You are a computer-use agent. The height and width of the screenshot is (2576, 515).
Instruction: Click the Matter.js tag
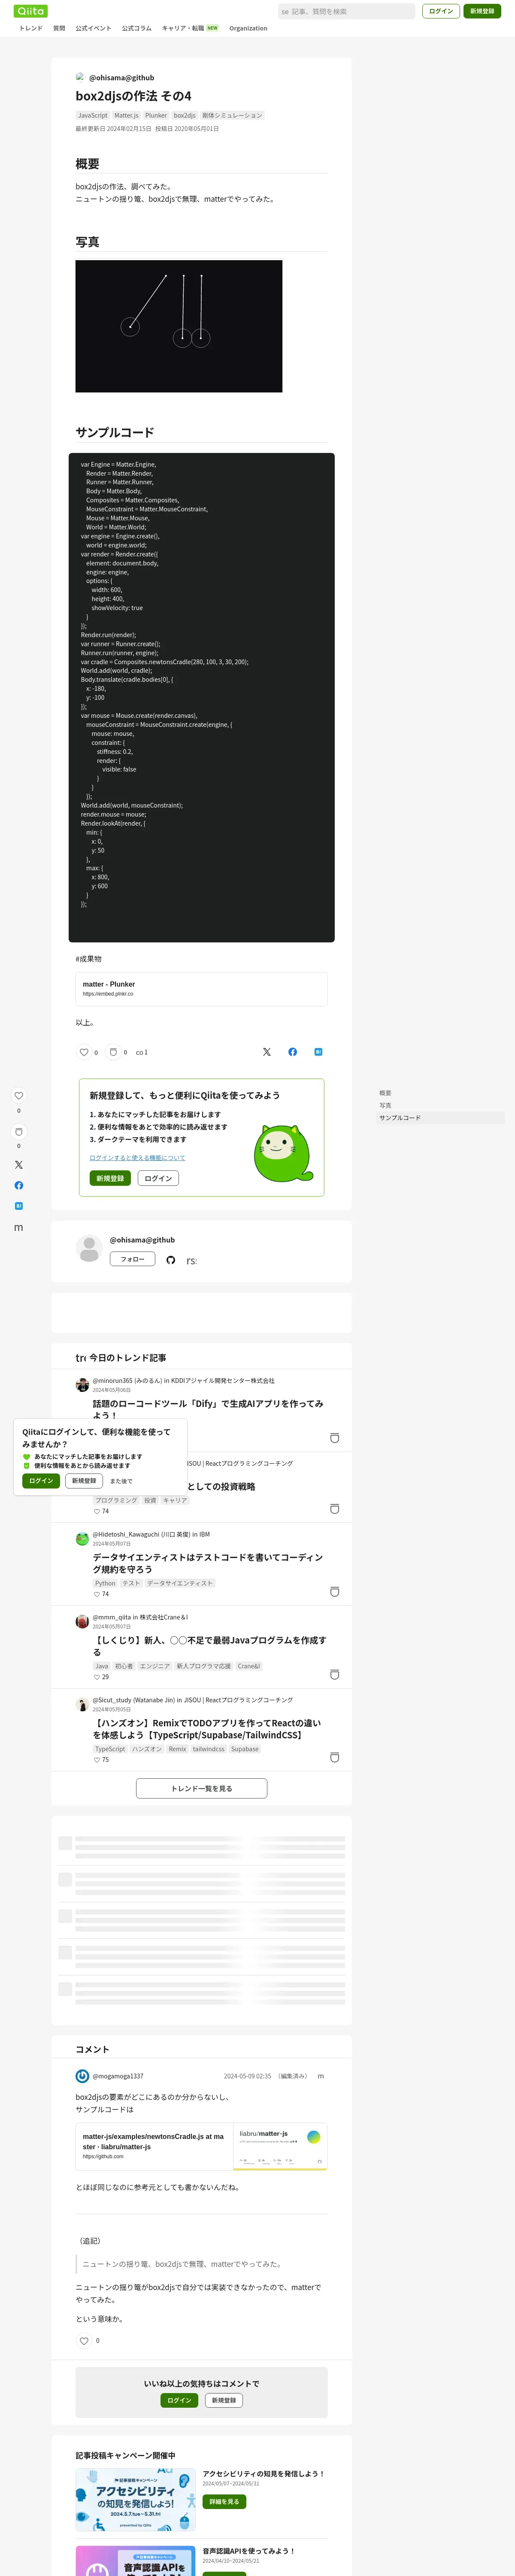tap(127, 116)
